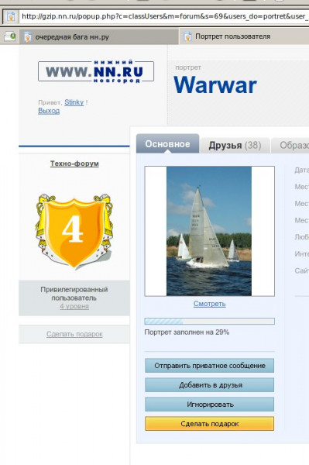Click the Stinky username link
309x465 pixels.
pyautogui.click(x=74, y=102)
